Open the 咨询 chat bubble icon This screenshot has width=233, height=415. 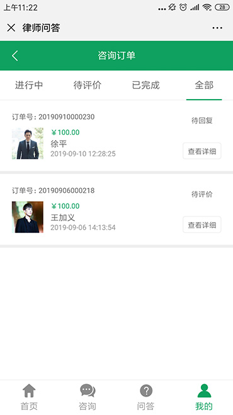click(88, 390)
